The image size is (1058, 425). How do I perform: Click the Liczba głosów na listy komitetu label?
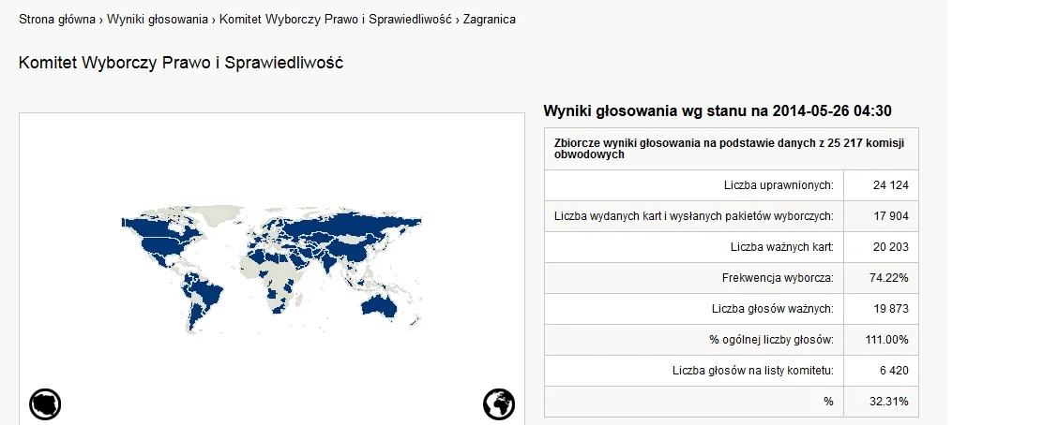pos(753,371)
